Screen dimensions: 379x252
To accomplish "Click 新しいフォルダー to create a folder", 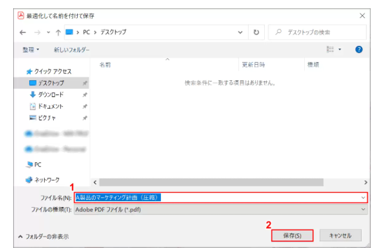I will [71, 50].
